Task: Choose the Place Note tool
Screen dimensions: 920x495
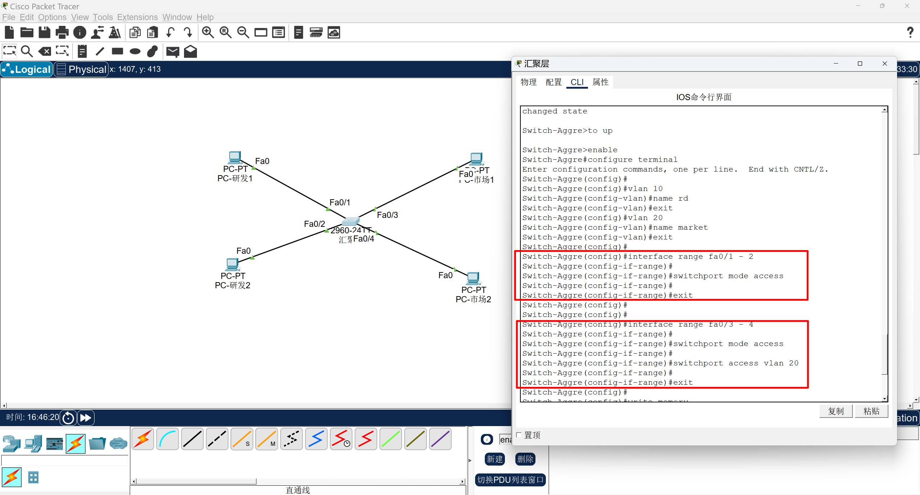Action: coord(82,51)
